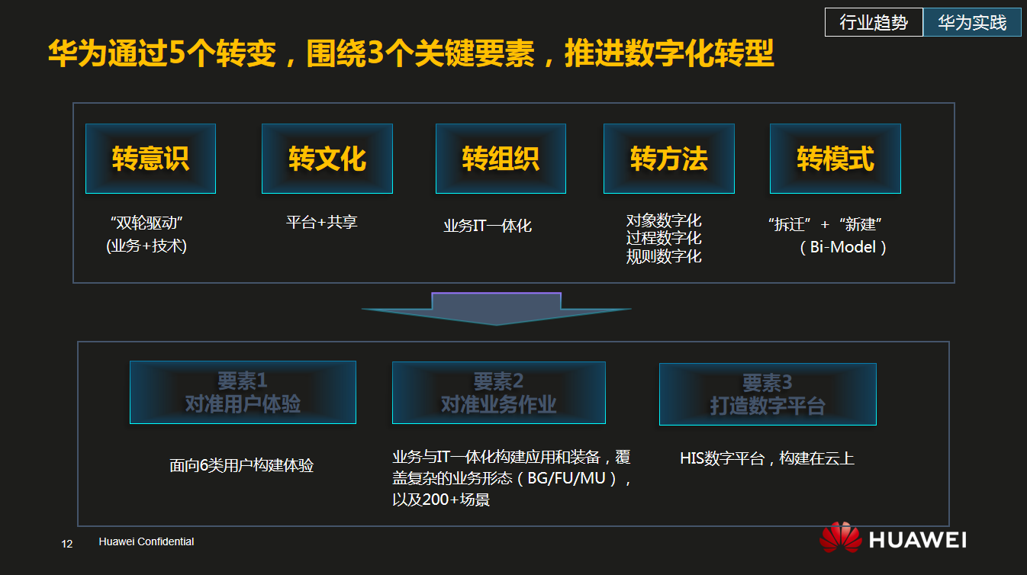Click the large downward arrow shape
This screenshot has width=1027, height=575.
click(x=497, y=309)
